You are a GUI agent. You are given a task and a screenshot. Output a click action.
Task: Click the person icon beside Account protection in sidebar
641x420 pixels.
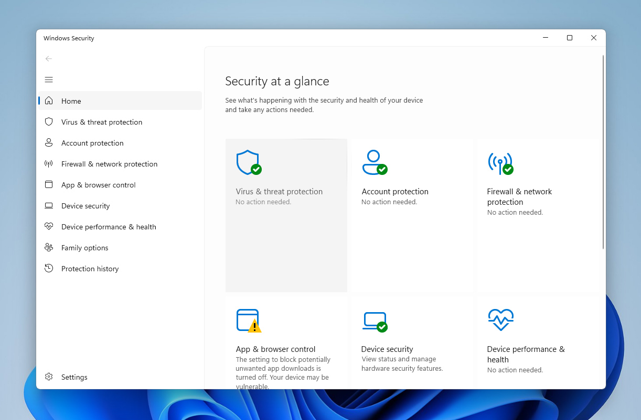(x=49, y=142)
